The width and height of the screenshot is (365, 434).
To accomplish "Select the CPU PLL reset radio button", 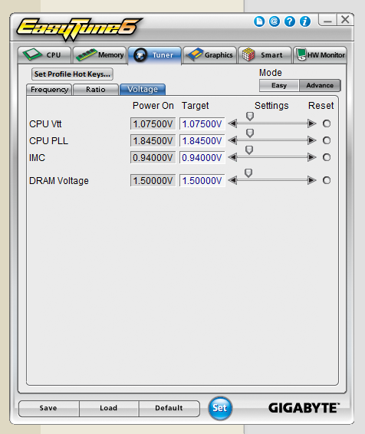I will click(x=327, y=140).
